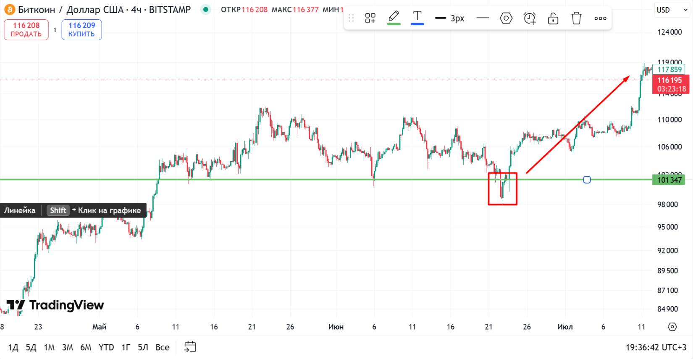Select the 1М time range tab
This screenshot has width=693, height=359.
(x=49, y=347)
